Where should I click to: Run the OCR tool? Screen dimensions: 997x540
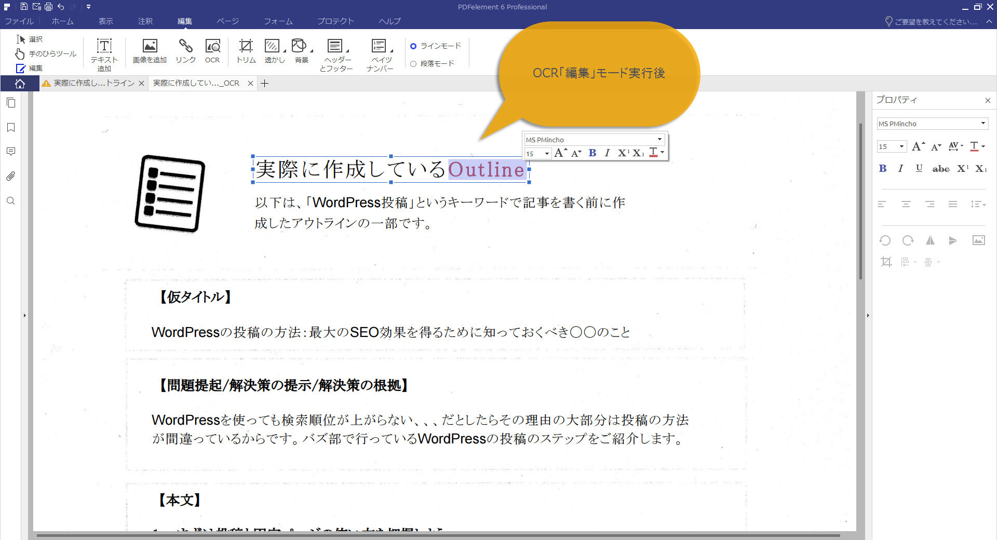(212, 51)
